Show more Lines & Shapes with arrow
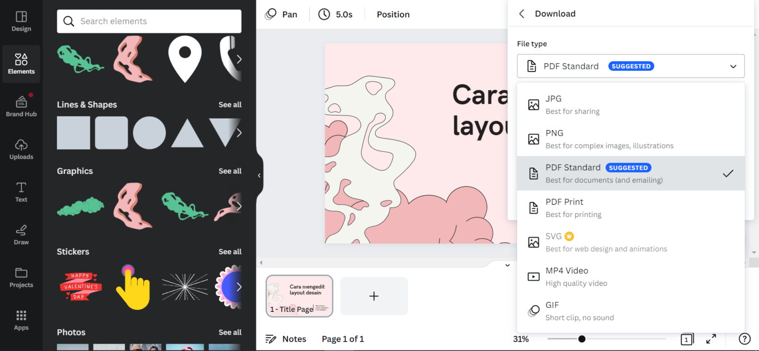 (x=239, y=132)
